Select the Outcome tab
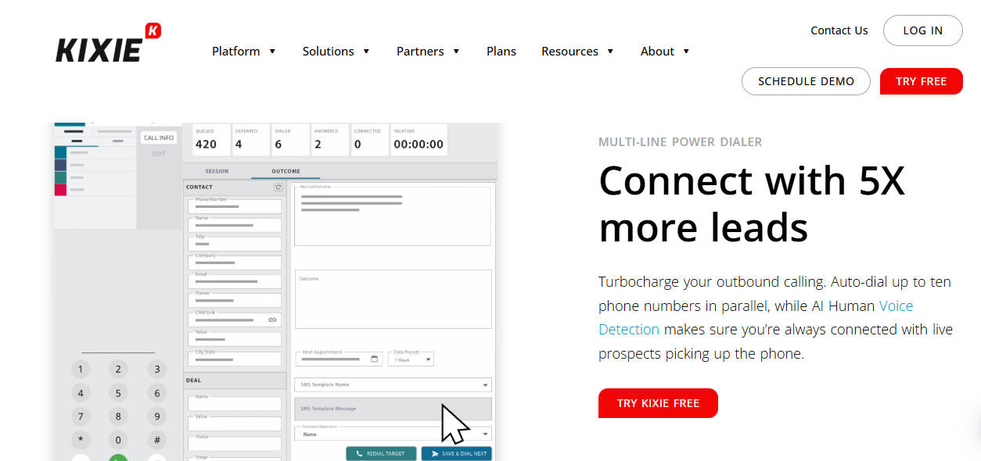The width and height of the screenshot is (981, 461). [286, 170]
